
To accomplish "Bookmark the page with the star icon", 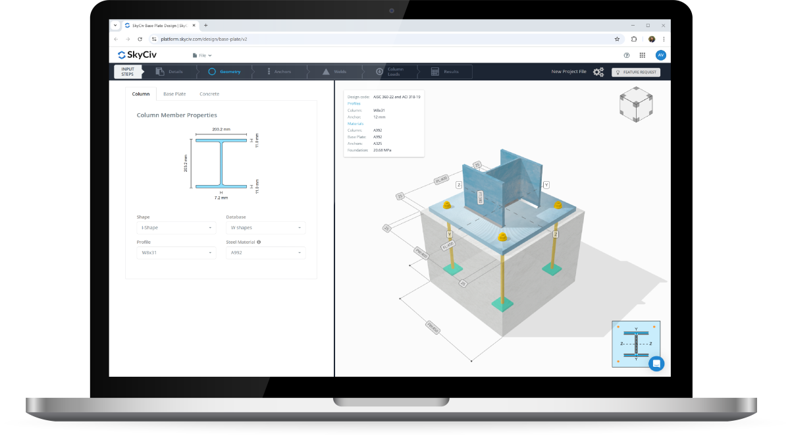I will click(x=616, y=39).
